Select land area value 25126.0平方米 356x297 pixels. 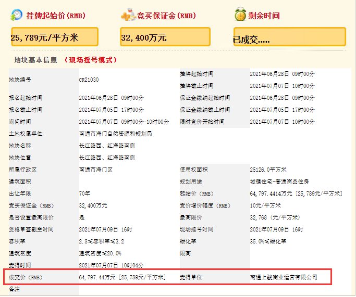click(x=268, y=170)
